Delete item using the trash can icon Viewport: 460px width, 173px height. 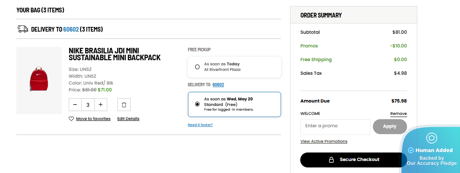[x=124, y=105]
